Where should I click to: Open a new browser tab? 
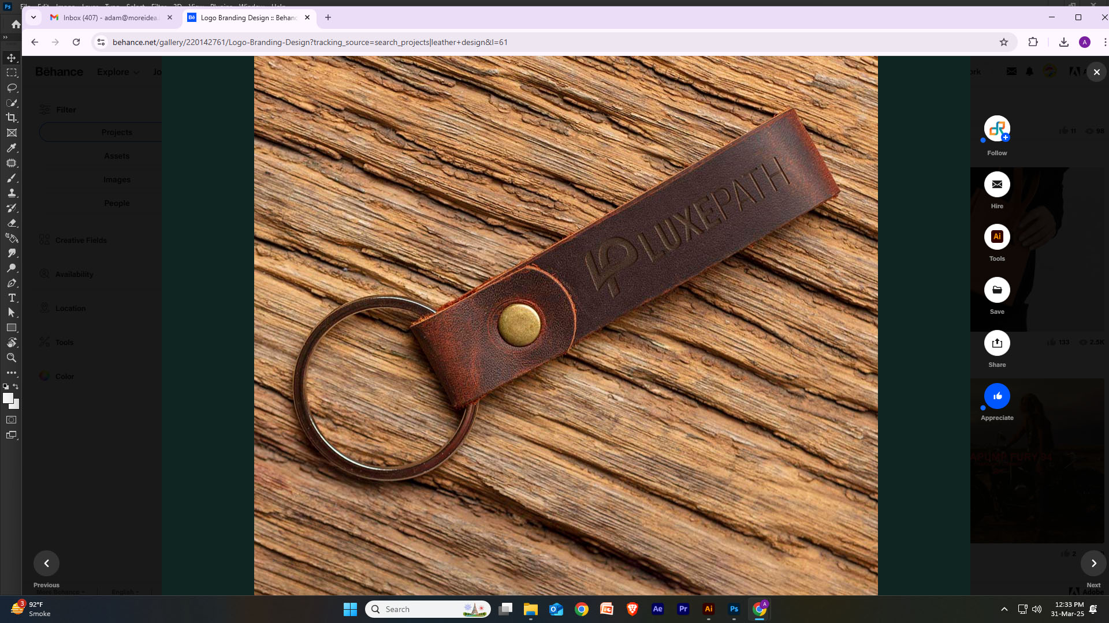pyautogui.click(x=328, y=17)
